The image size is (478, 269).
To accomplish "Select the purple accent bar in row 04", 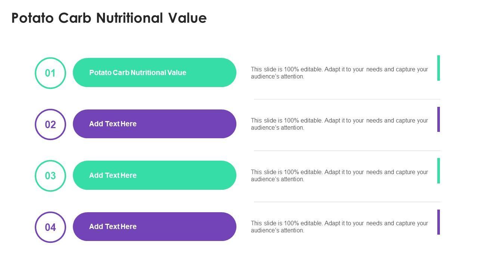I will coord(438,222).
